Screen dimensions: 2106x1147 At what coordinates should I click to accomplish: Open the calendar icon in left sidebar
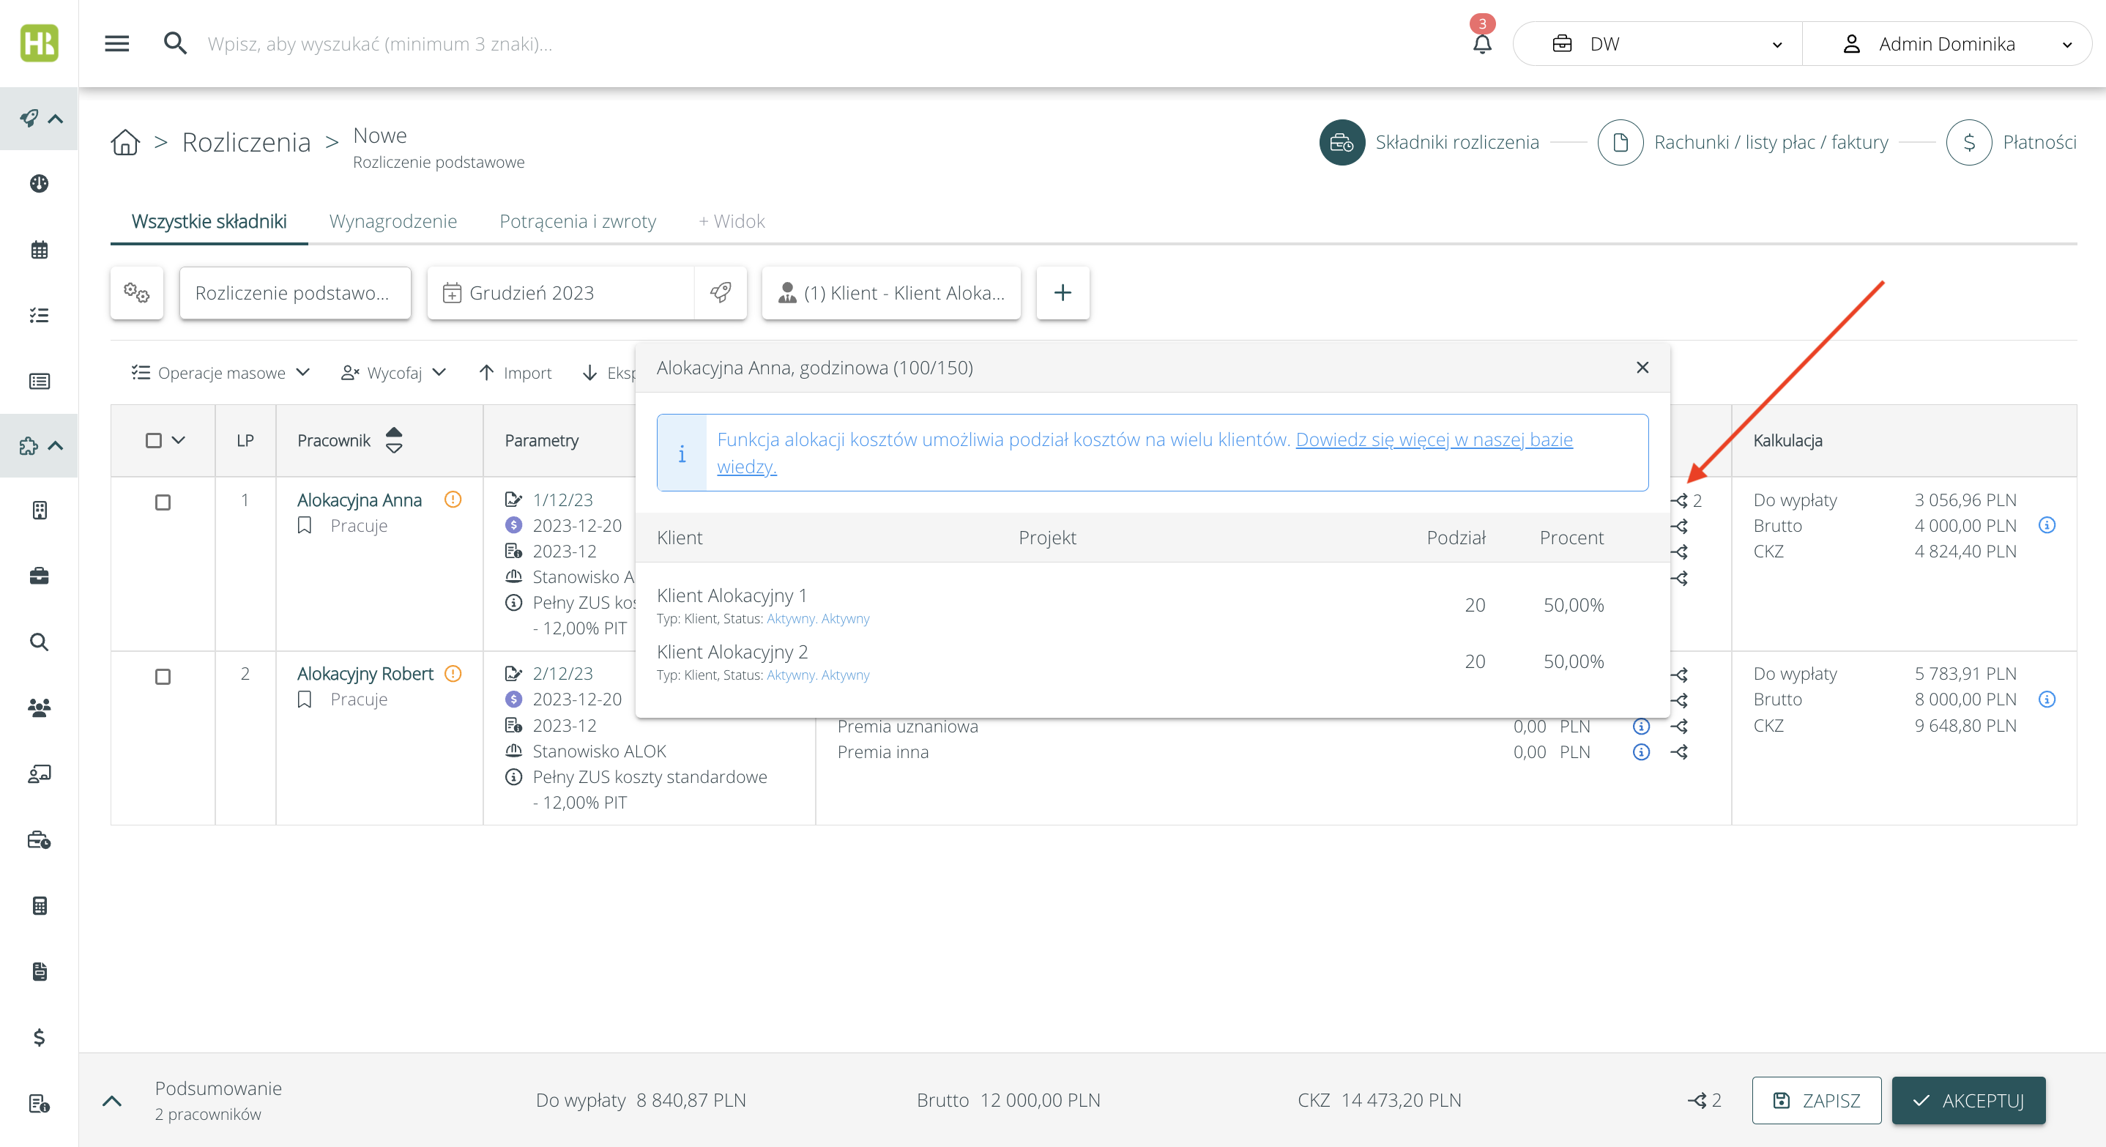(40, 249)
